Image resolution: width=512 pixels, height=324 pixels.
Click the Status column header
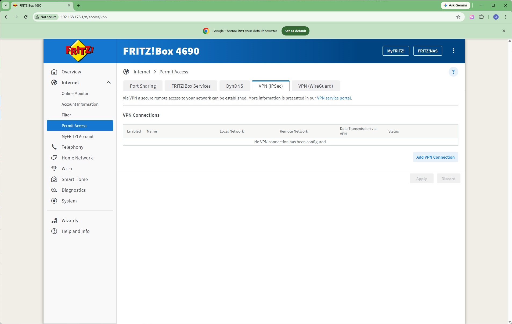[x=394, y=131]
